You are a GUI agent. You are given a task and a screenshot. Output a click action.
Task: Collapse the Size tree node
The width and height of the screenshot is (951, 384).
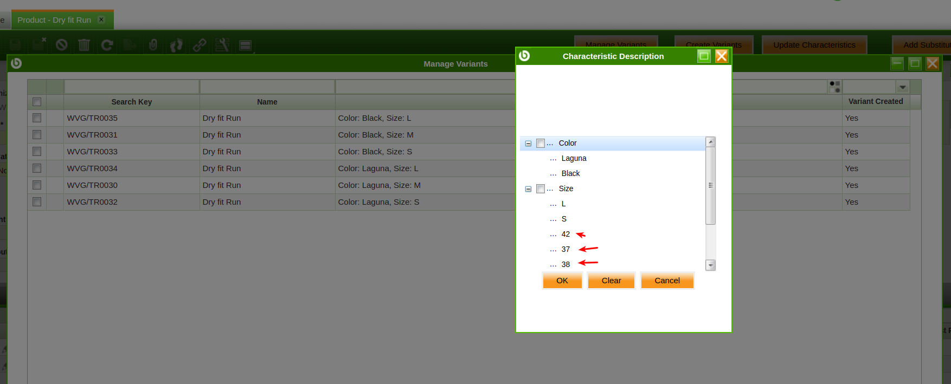coord(528,189)
